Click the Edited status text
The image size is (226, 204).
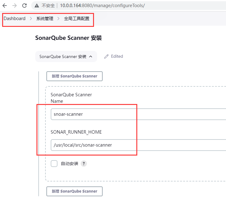(117, 56)
